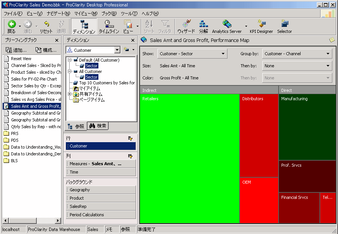This screenshot has width=338, height=234.
Task: Open the dropdown arrow beside Analytics Server
Action: [x=246, y=26]
